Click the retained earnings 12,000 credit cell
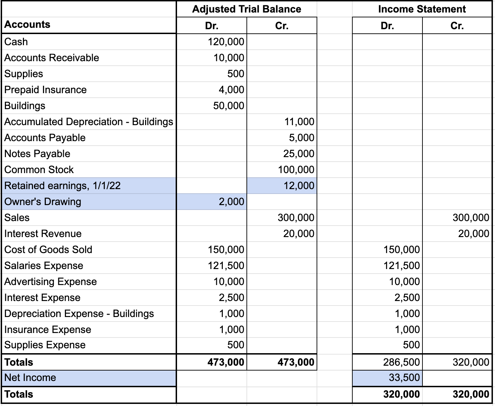 pyautogui.click(x=282, y=186)
